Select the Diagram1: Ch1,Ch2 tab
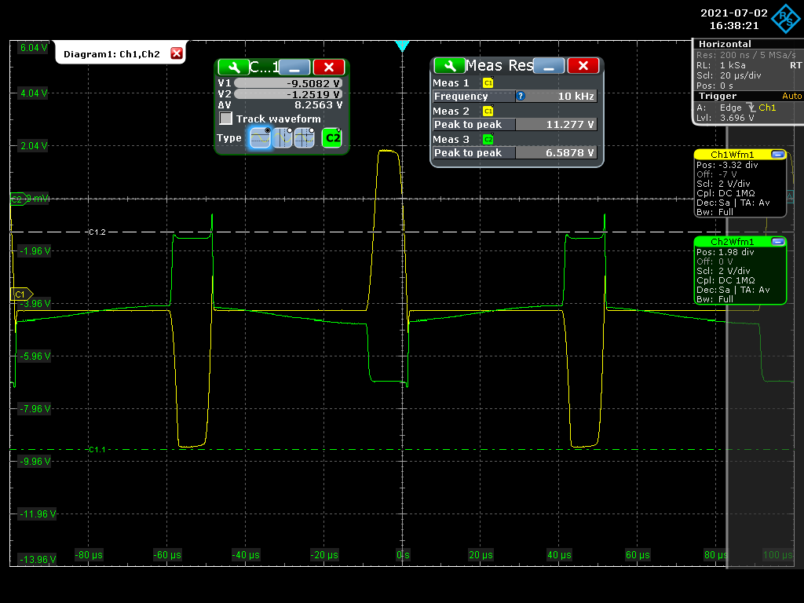Screen dimensions: 804x603 [111, 53]
